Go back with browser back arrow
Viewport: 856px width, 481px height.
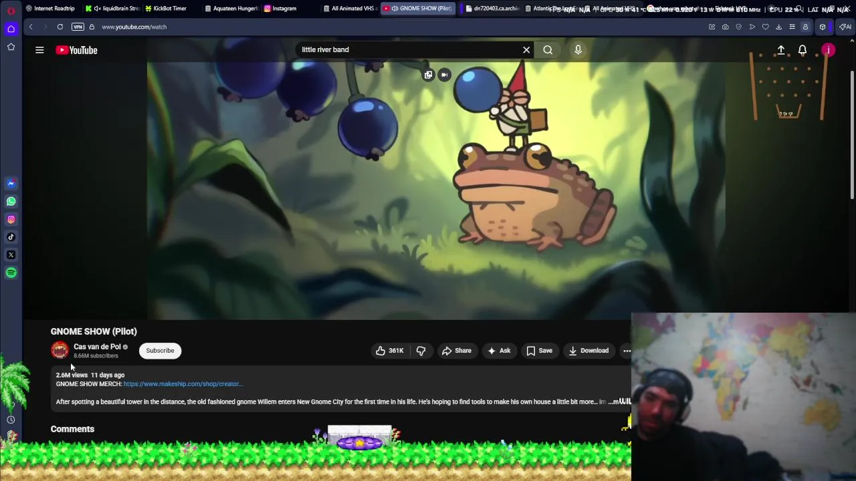[x=31, y=27]
